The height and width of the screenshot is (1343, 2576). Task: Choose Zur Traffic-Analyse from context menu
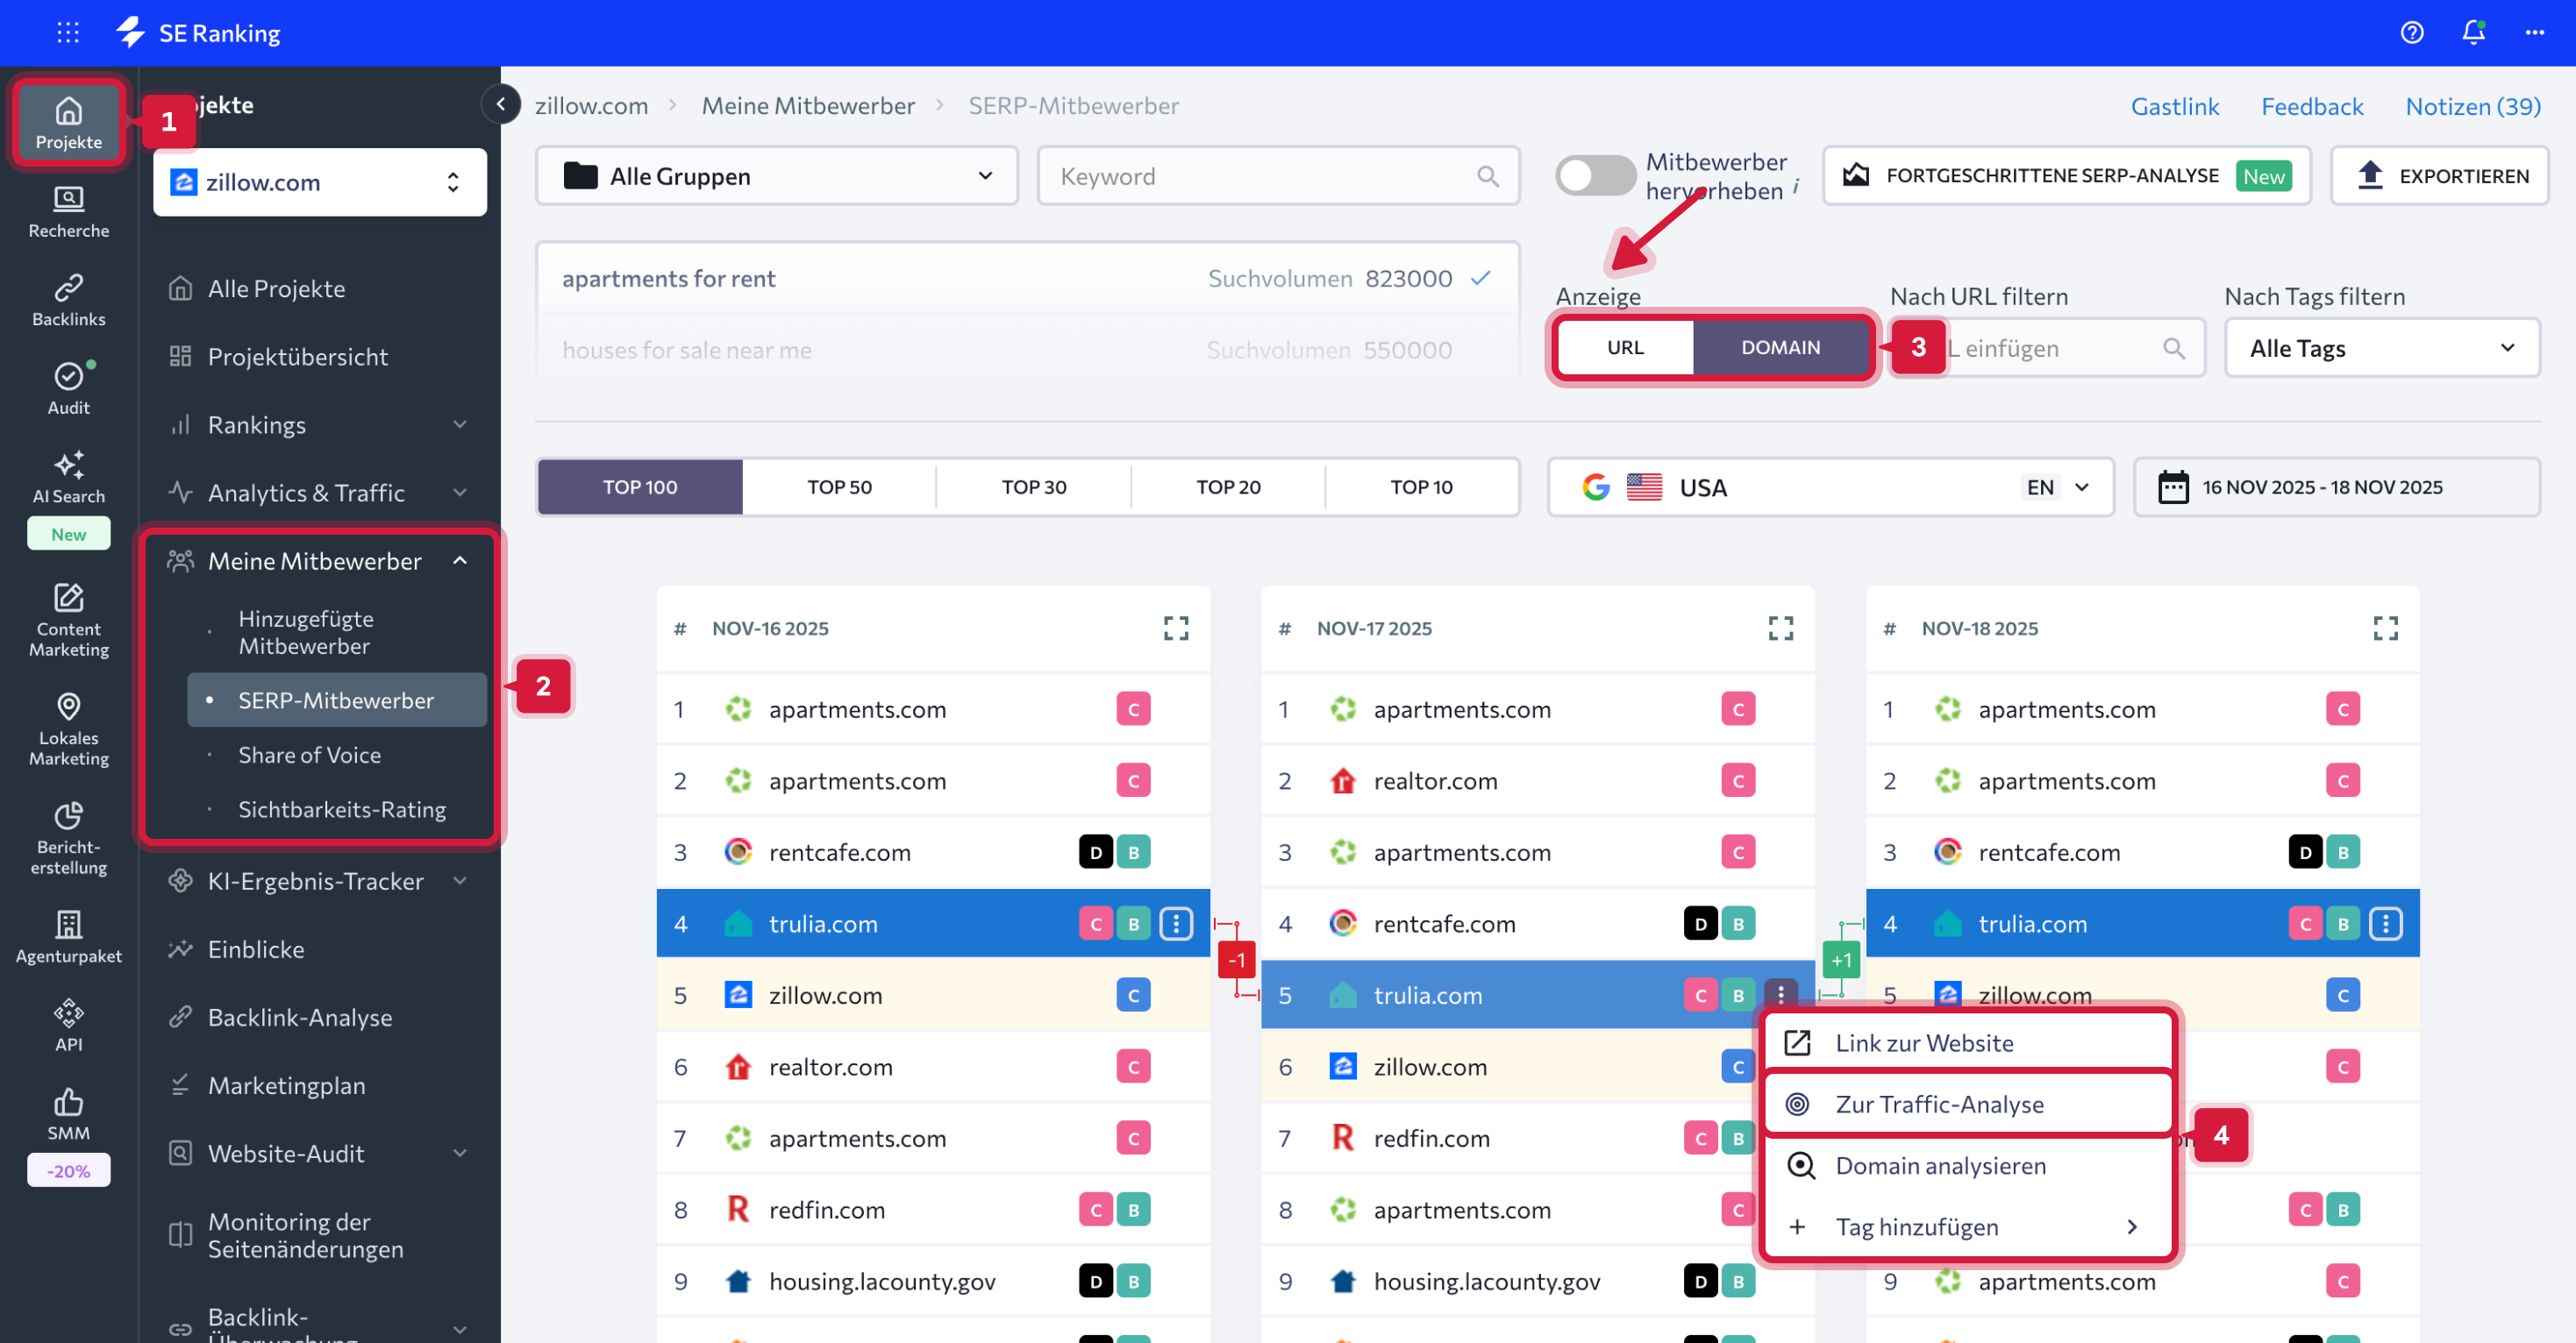(x=1938, y=1105)
